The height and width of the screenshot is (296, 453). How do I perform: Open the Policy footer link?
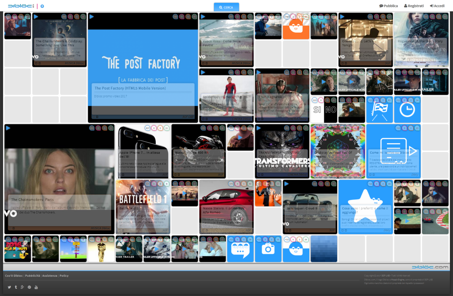pyautogui.click(x=64, y=276)
